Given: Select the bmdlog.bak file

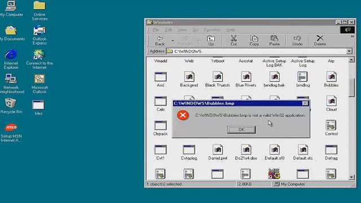Looking at the screenshot, I should tap(274, 80).
